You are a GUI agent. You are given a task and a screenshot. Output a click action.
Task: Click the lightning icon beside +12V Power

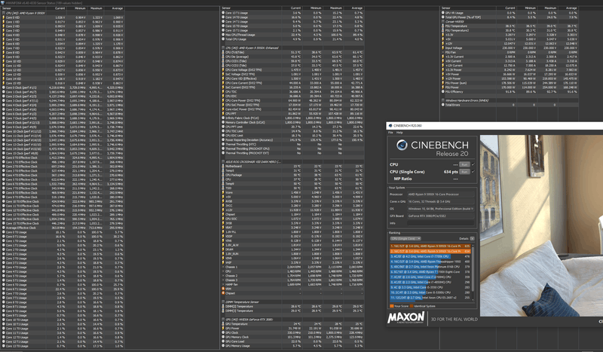point(443,78)
